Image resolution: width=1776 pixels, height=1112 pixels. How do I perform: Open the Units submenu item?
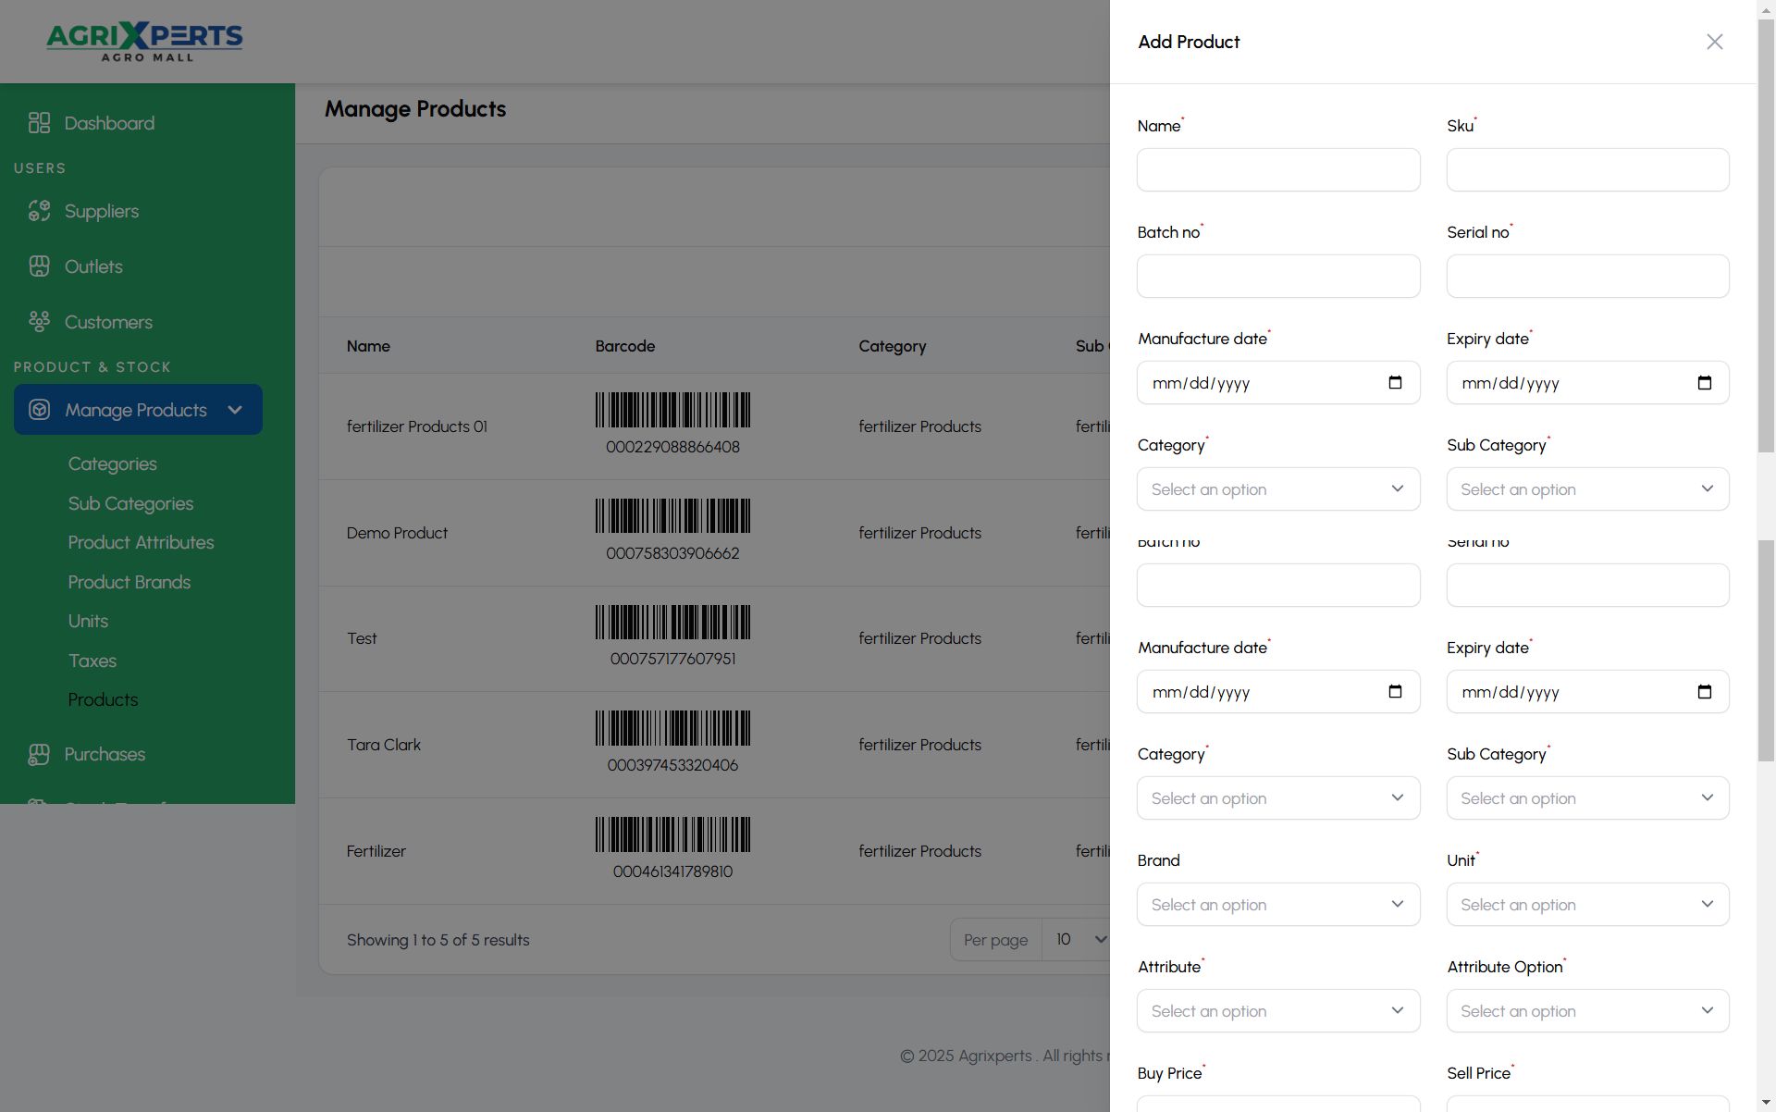88,621
